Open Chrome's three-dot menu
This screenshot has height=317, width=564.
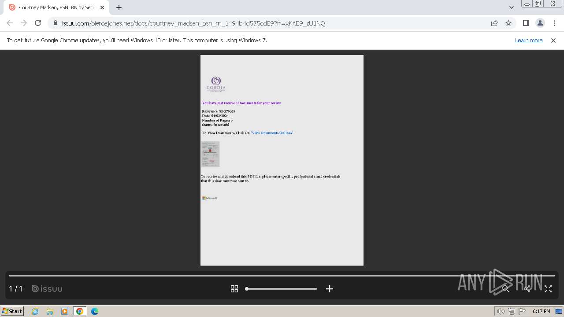pyautogui.click(x=554, y=23)
